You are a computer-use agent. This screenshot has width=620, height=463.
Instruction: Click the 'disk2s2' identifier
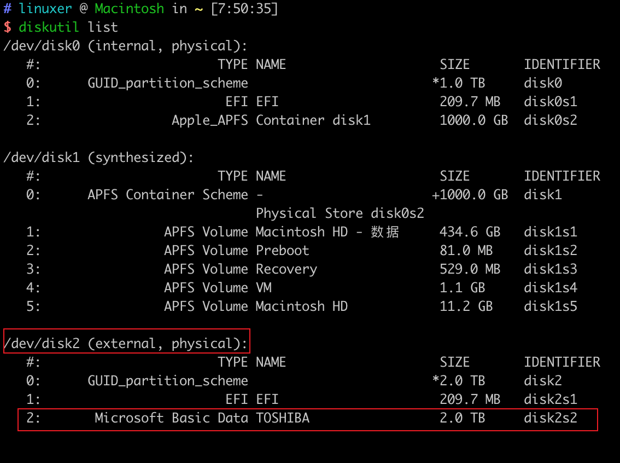pyautogui.click(x=550, y=418)
